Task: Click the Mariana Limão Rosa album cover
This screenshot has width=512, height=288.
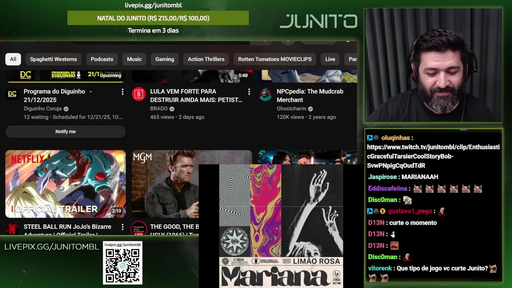Action: point(281,226)
